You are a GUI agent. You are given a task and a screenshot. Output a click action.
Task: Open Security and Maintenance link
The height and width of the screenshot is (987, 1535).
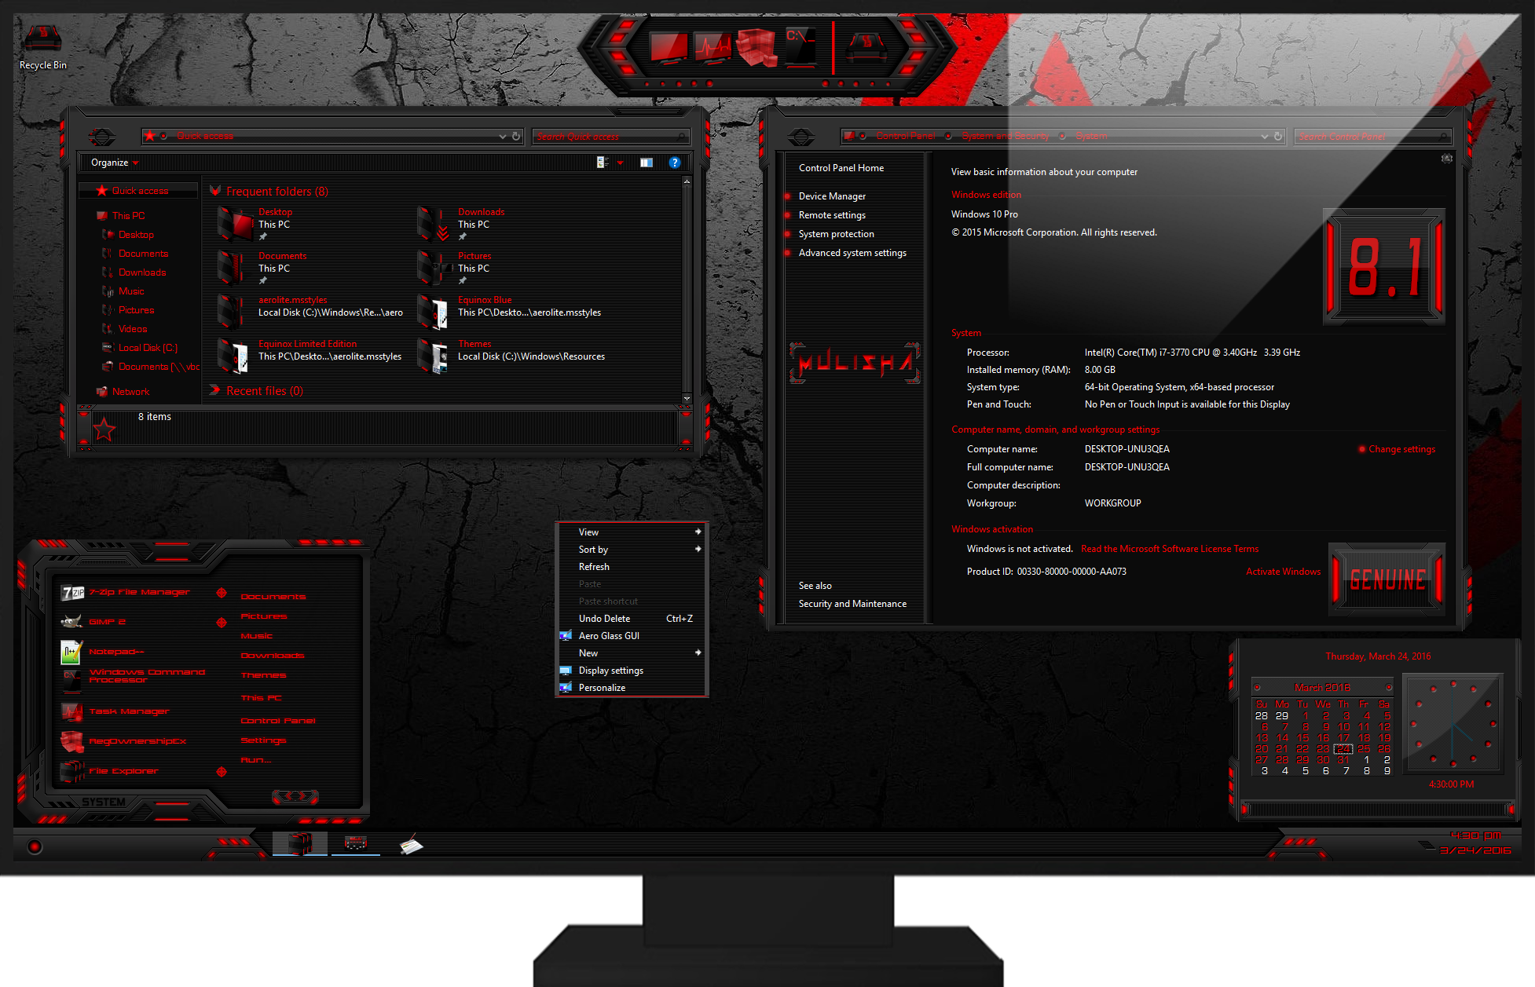pos(852,604)
